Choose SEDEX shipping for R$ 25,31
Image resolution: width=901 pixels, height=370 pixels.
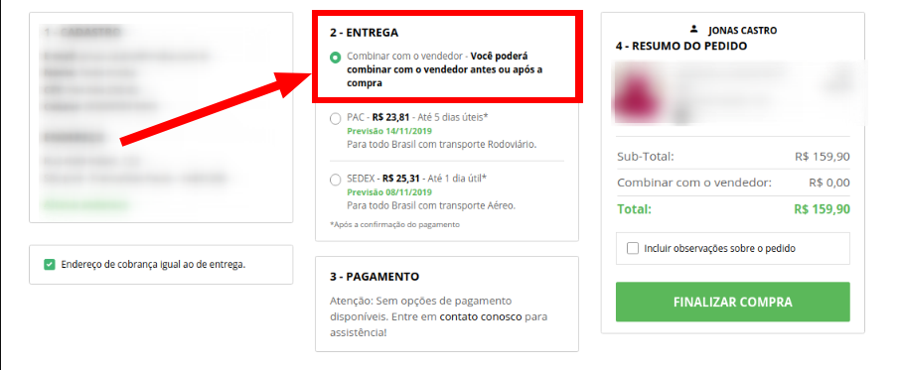335,180
